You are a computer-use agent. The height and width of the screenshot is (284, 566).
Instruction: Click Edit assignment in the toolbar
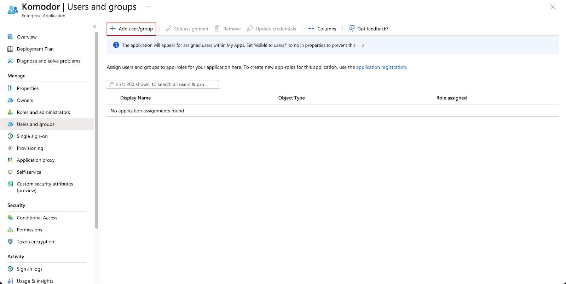click(187, 29)
